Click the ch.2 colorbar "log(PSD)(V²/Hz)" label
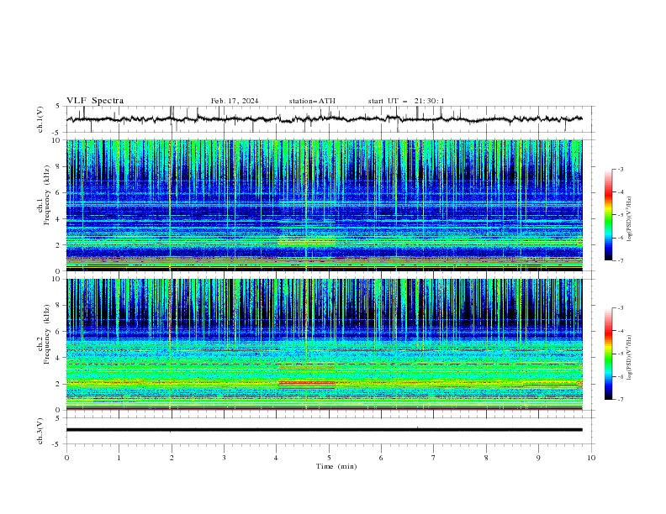Screen dimensions: 666x514 coord(630,358)
